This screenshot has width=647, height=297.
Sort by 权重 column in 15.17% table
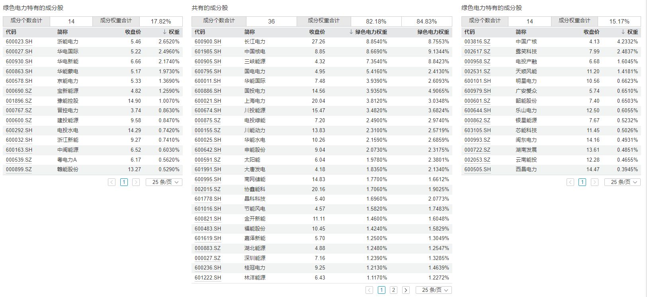629,32
